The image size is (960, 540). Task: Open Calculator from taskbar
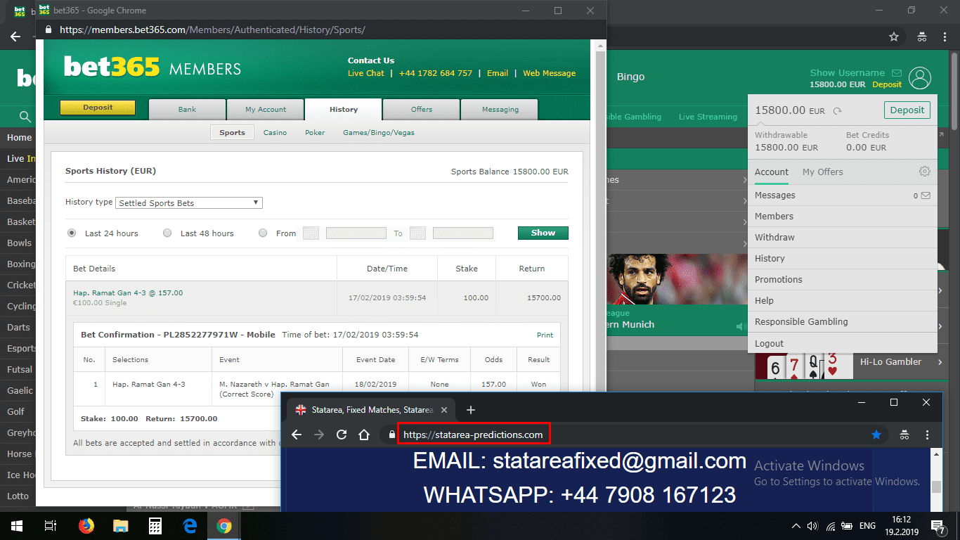point(155,525)
